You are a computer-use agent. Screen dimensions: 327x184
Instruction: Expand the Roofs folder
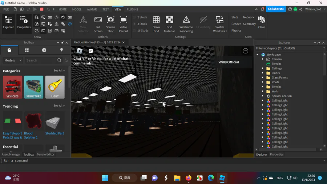(262, 82)
